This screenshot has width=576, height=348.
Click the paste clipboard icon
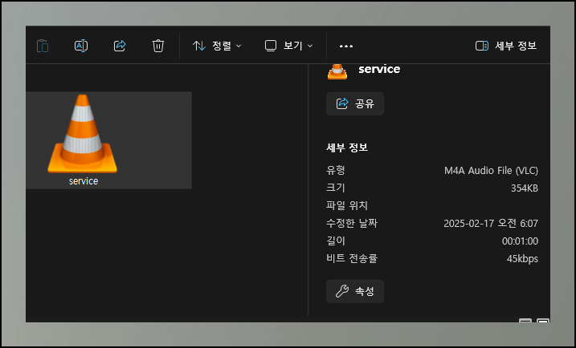(x=43, y=46)
